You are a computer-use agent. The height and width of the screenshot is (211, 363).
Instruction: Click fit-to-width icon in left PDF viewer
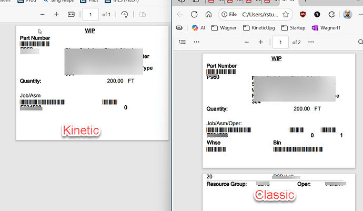coord(71,14)
